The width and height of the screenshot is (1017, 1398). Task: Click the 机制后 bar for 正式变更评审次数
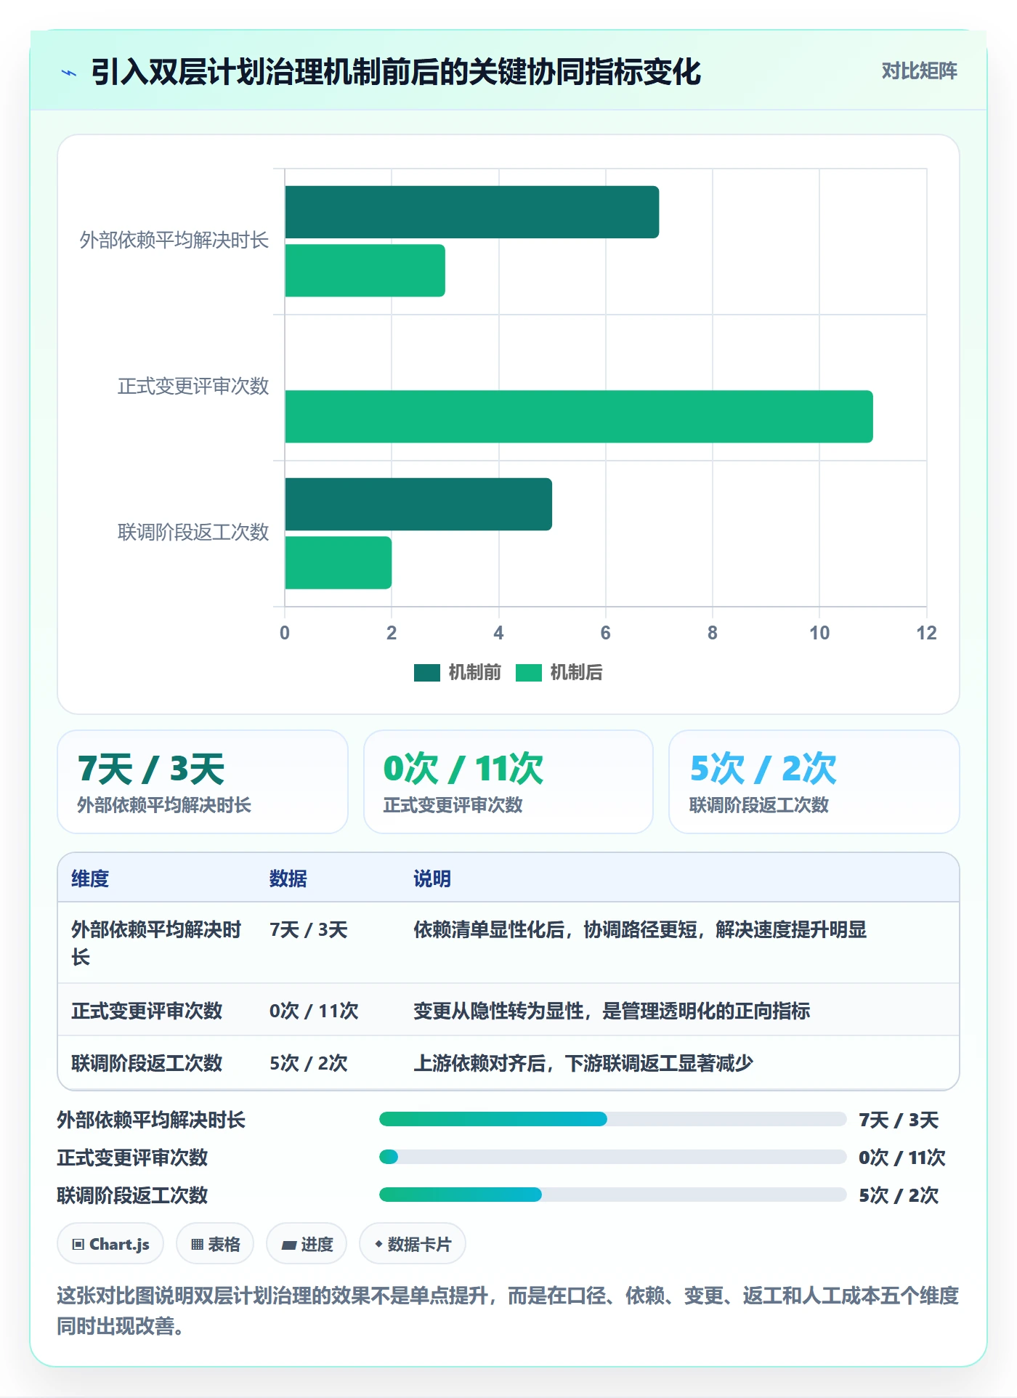pyautogui.click(x=579, y=416)
